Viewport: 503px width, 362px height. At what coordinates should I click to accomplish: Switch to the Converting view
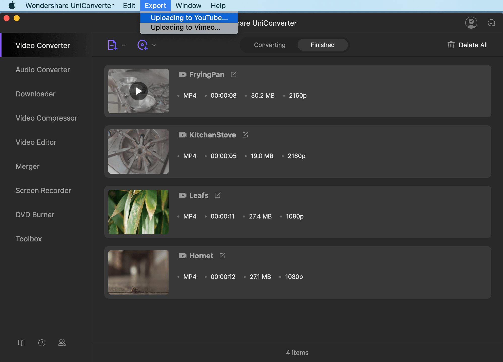click(270, 45)
